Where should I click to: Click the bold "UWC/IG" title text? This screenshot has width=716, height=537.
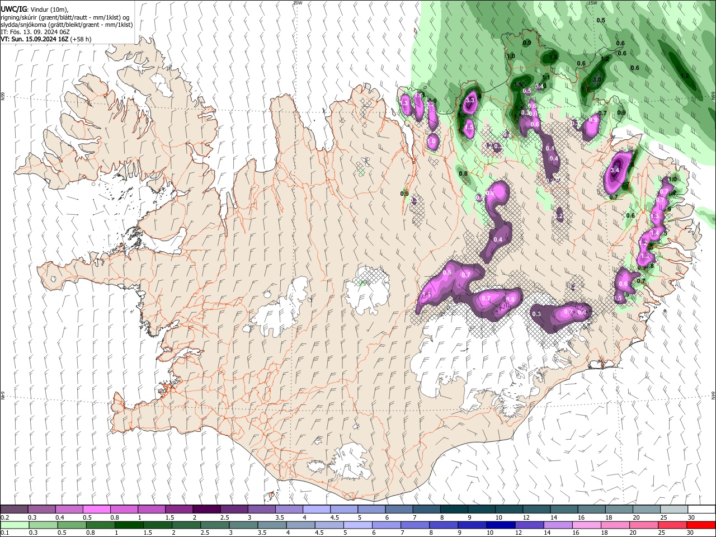coord(13,10)
